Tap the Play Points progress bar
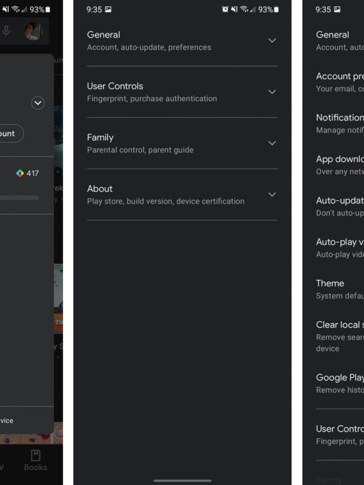 20,198
